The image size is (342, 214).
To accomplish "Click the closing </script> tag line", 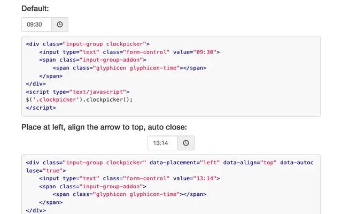I will (41, 108).
